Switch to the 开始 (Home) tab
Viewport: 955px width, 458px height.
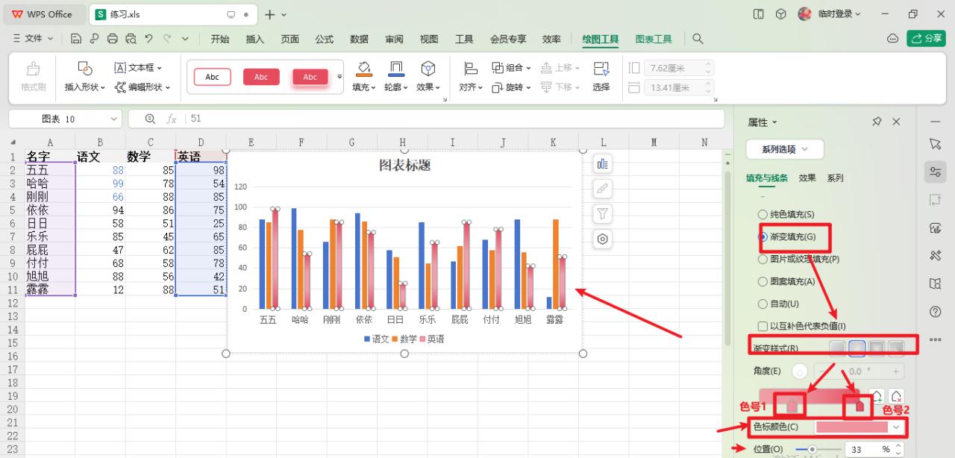pos(220,39)
